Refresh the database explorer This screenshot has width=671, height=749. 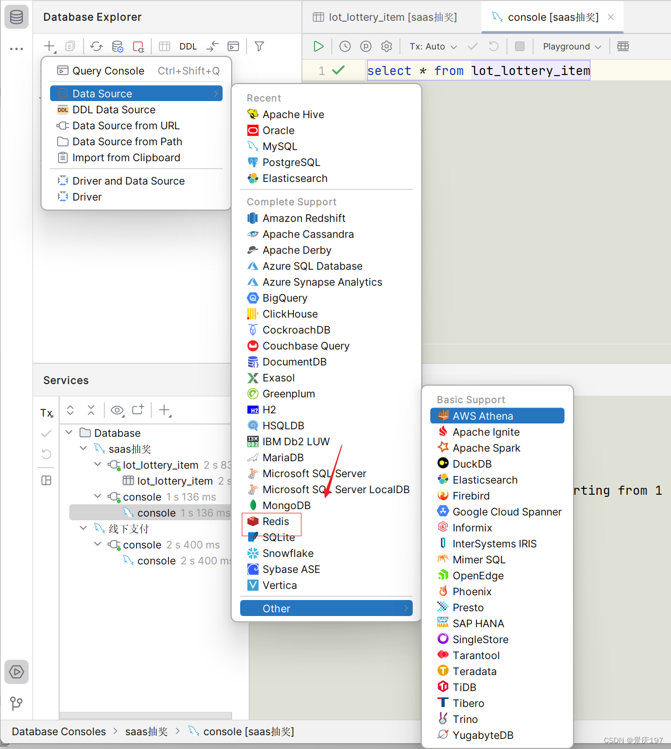coord(96,46)
